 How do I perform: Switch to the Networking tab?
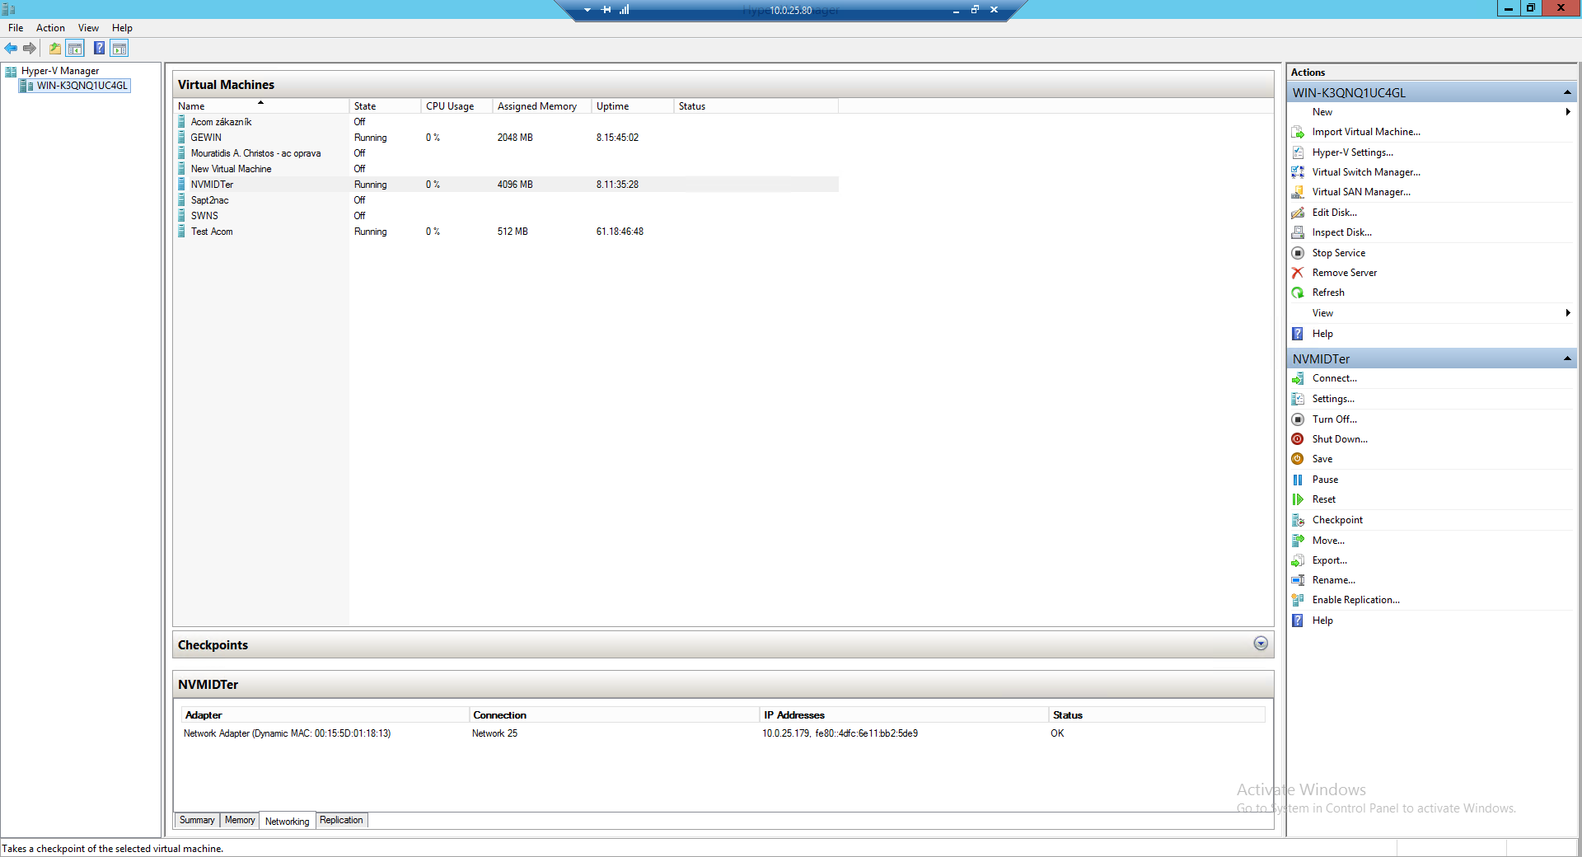point(287,821)
